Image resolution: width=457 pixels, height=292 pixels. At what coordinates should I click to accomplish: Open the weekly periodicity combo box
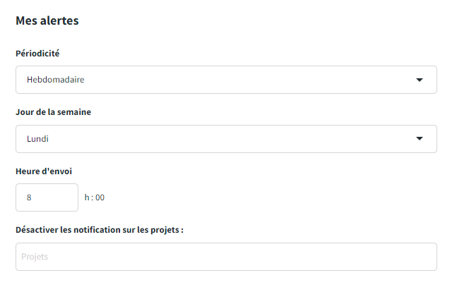point(226,80)
